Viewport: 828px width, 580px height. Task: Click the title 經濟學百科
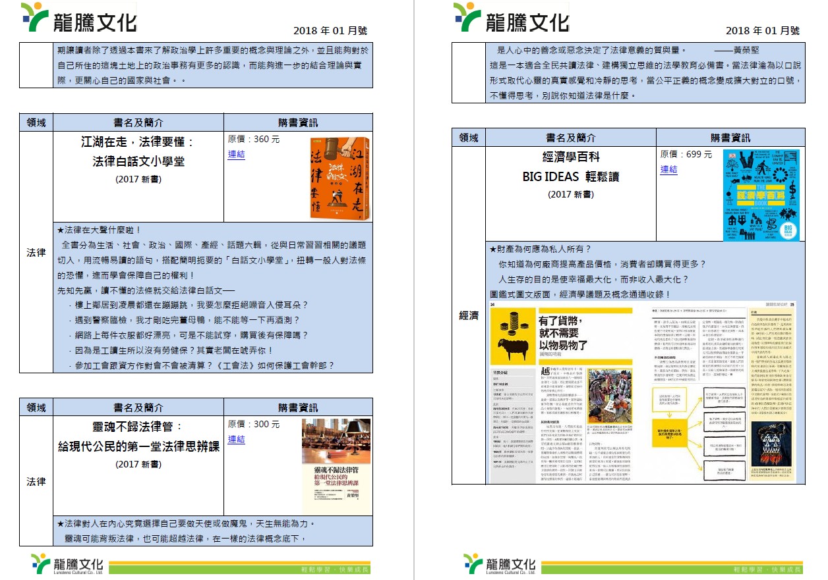coord(570,157)
